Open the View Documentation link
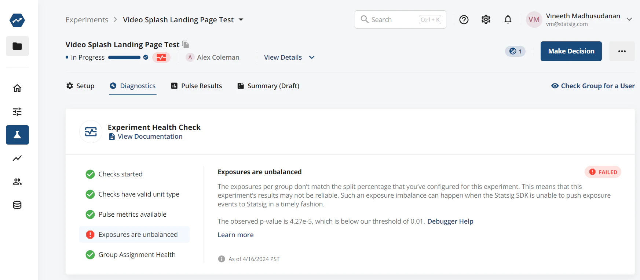 click(x=146, y=137)
